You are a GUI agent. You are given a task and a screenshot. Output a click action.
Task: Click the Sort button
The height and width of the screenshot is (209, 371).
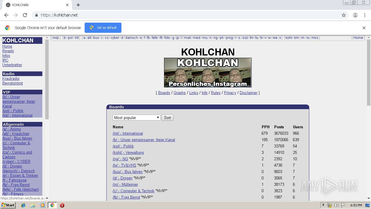[168, 118]
